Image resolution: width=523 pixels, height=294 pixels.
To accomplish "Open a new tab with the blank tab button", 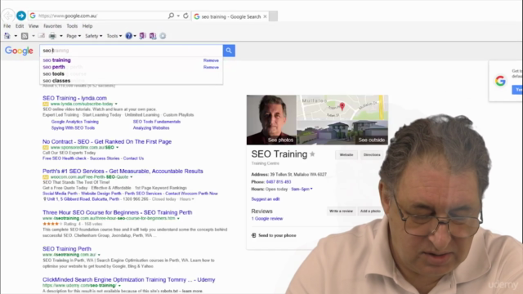I will click(x=273, y=16).
